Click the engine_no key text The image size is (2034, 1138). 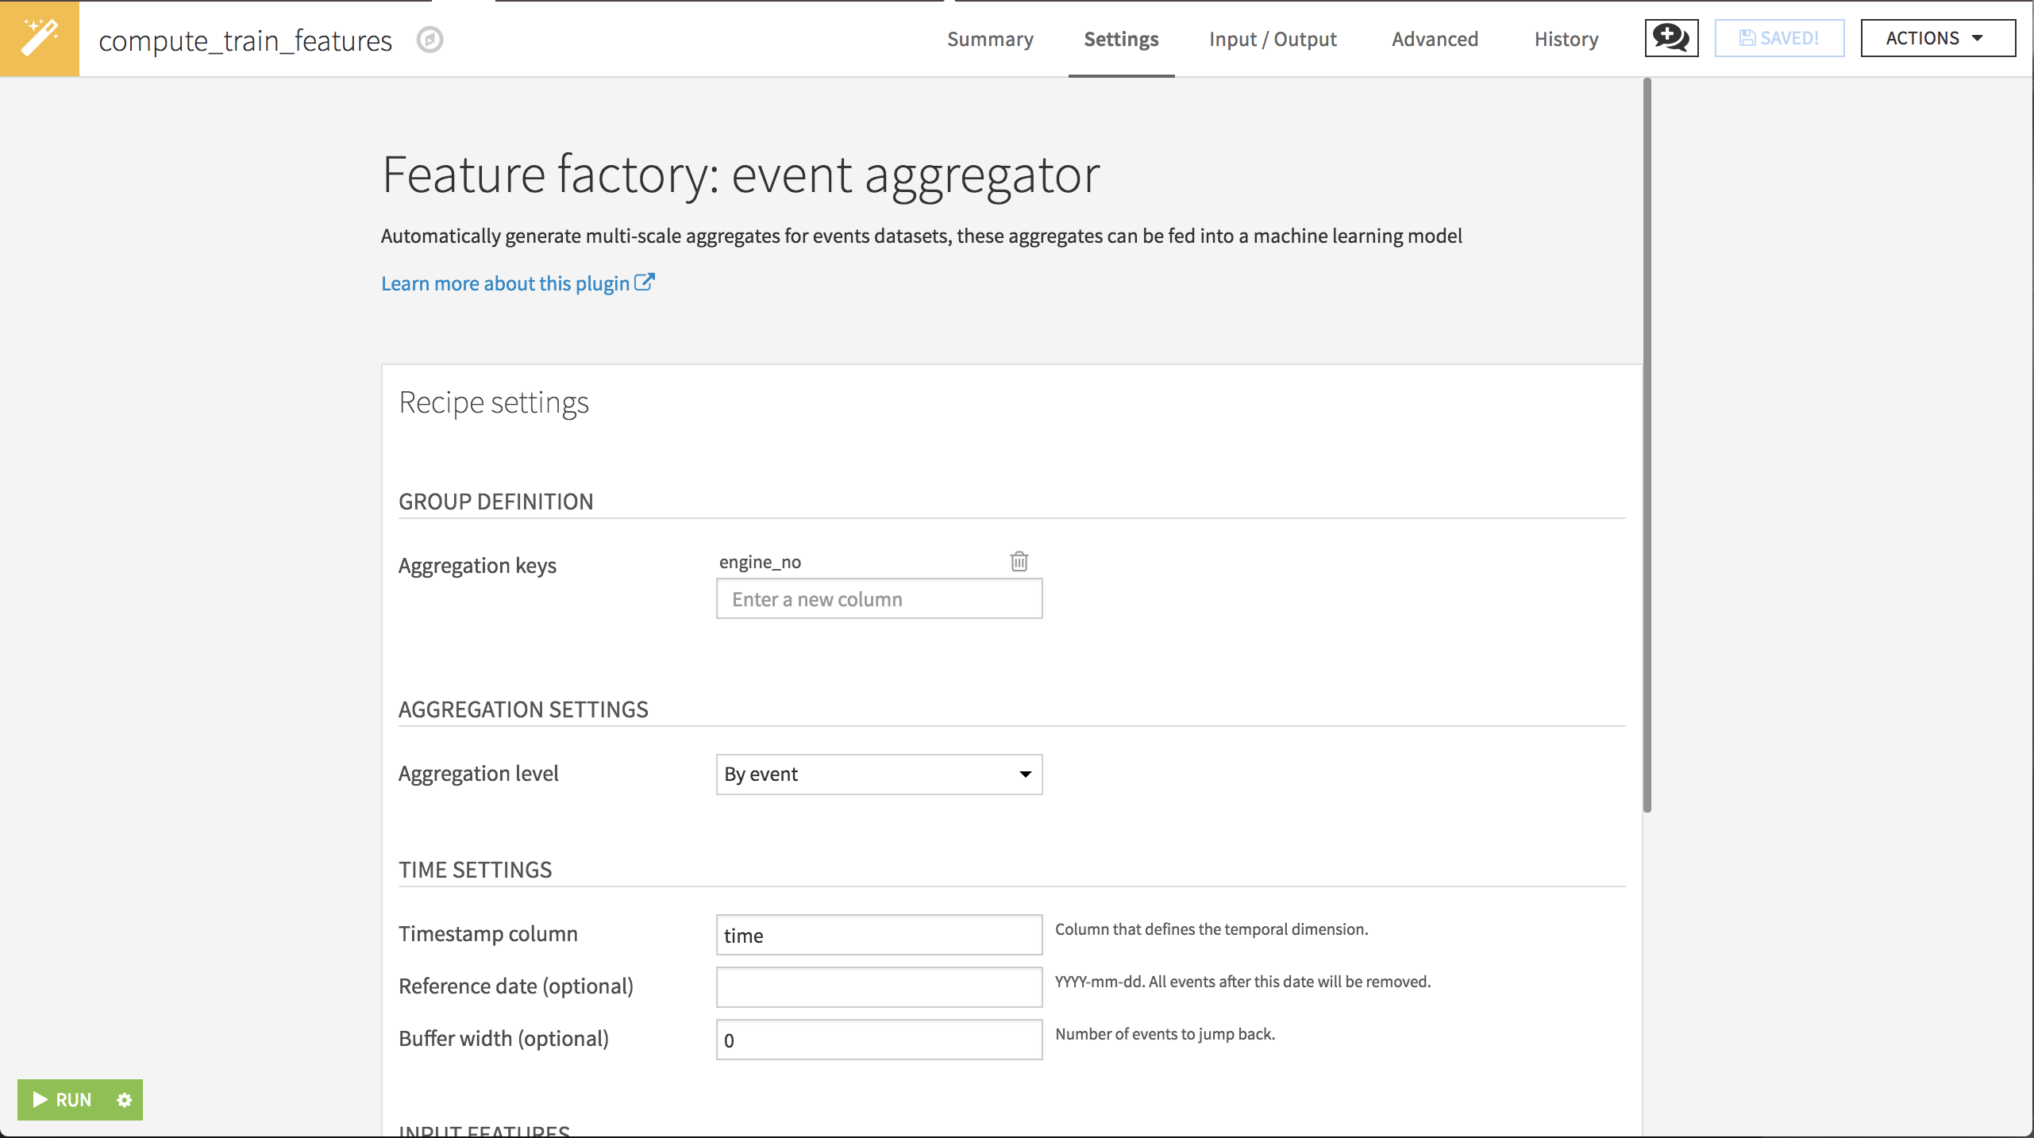[760, 562]
